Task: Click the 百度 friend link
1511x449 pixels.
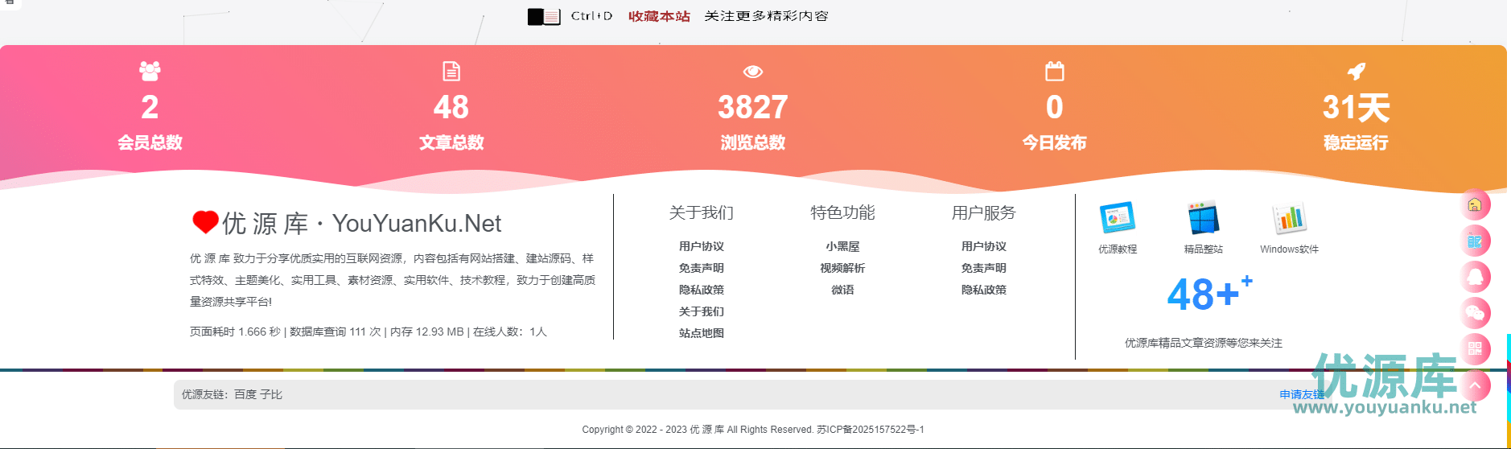Action: point(245,394)
